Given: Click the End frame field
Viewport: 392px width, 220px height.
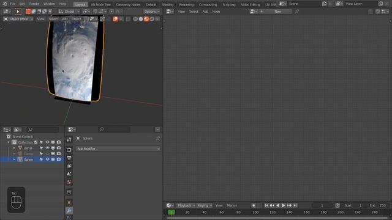Looking at the screenshot, I should tap(378, 205).
